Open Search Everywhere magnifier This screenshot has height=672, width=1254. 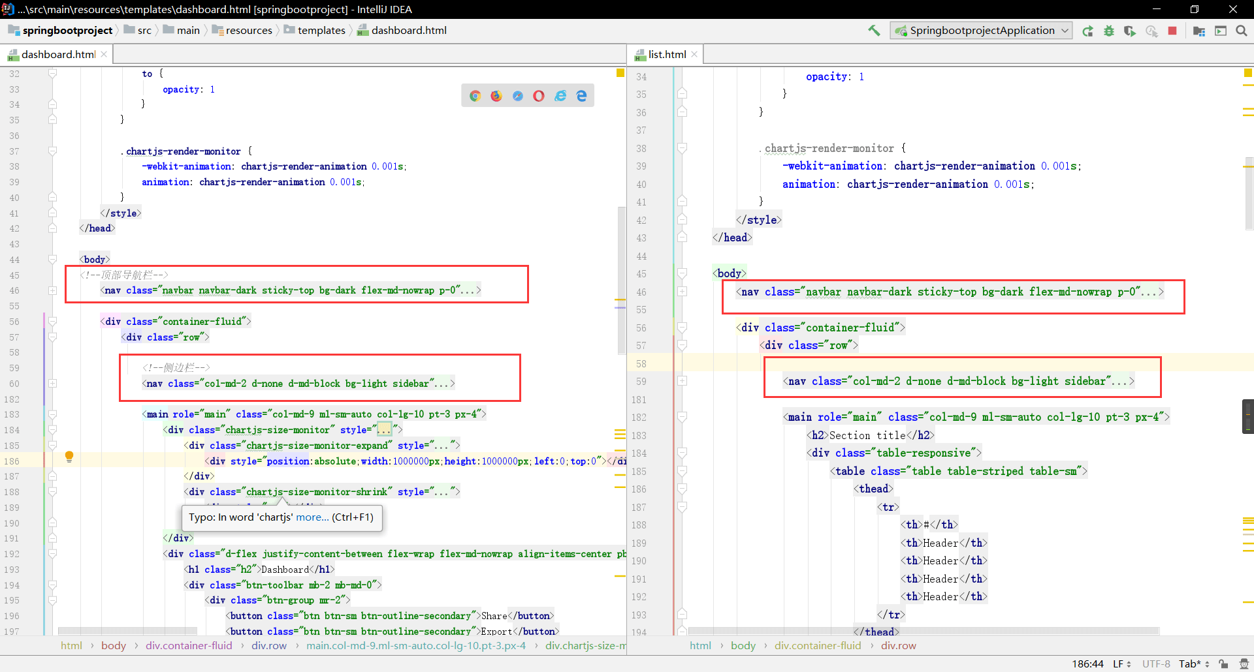1241,31
